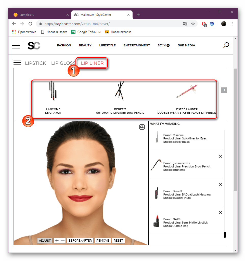Click the RESET button

[x=118, y=241]
